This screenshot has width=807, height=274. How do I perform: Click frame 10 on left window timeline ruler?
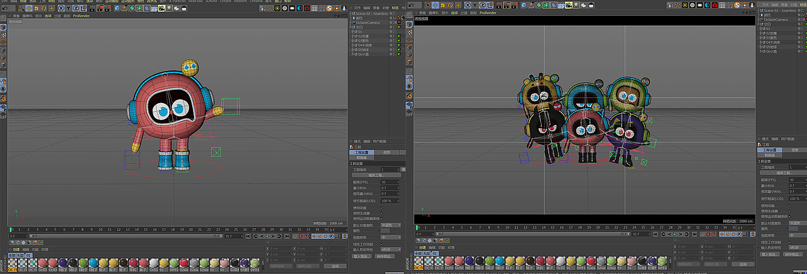click(100, 229)
